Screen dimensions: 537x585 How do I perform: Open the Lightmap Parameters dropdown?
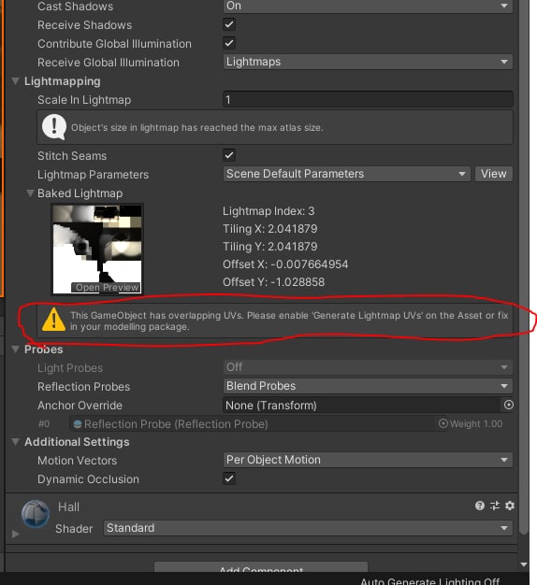[x=346, y=174]
